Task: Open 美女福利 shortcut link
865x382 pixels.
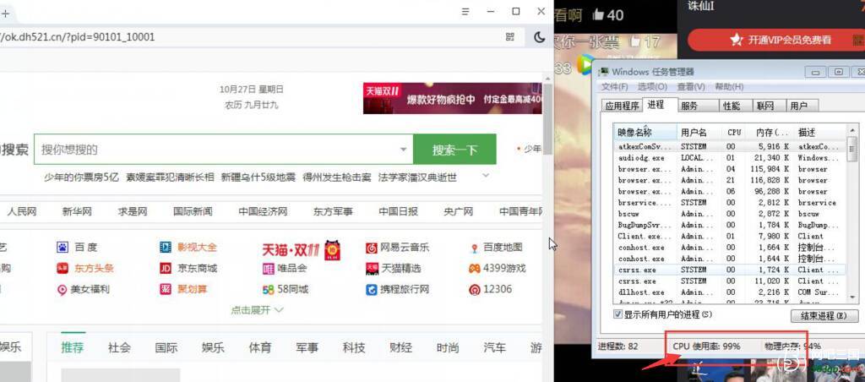Action: (83, 289)
